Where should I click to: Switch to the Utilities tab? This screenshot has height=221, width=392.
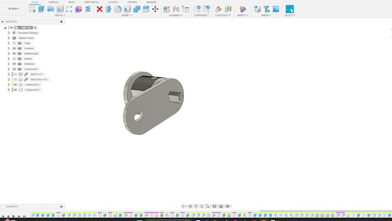pos(132,2)
